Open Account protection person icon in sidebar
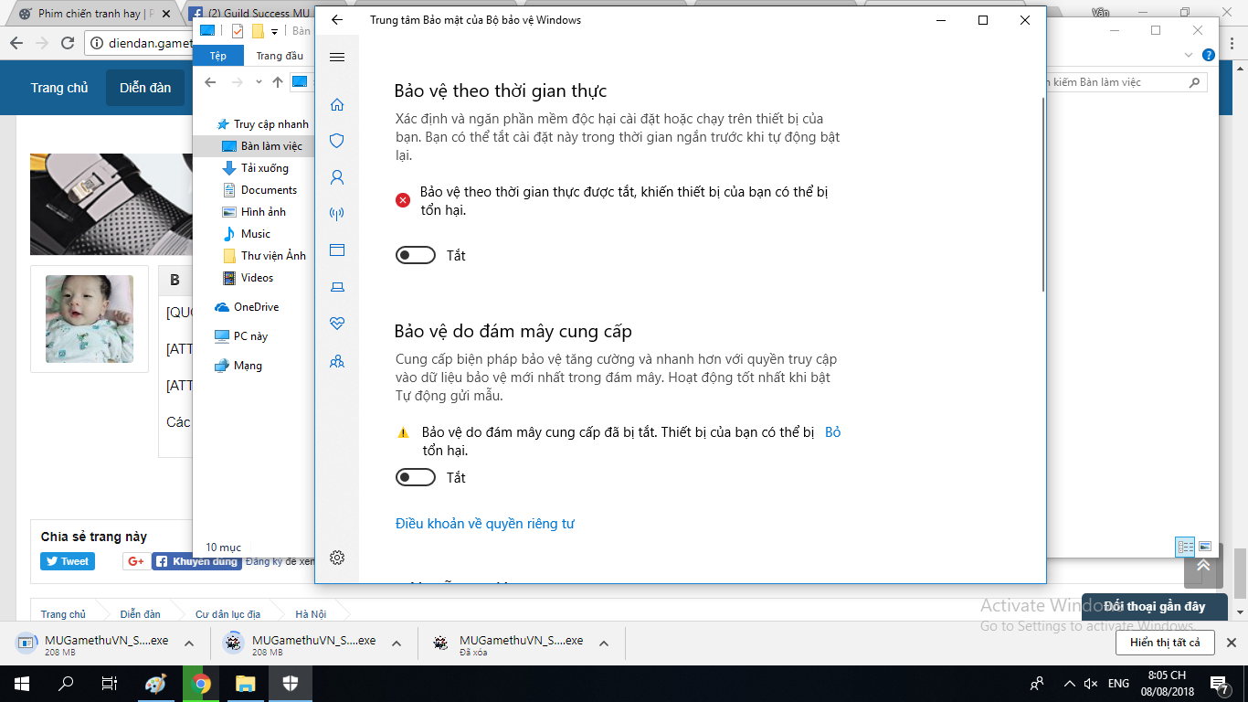Screen dimensions: 1248x702 click(x=337, y=177)
